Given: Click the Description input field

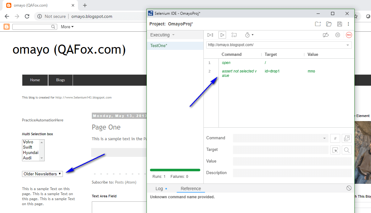Looking at the screenshot, I should 292,173.
